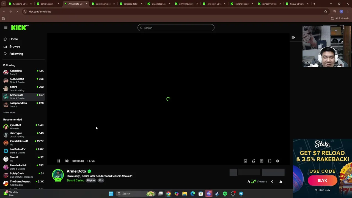This screenshot has width=352, height=198.
Task: Bookmark this page with the star
Action: pyautogui.click(x=326, y=12)
